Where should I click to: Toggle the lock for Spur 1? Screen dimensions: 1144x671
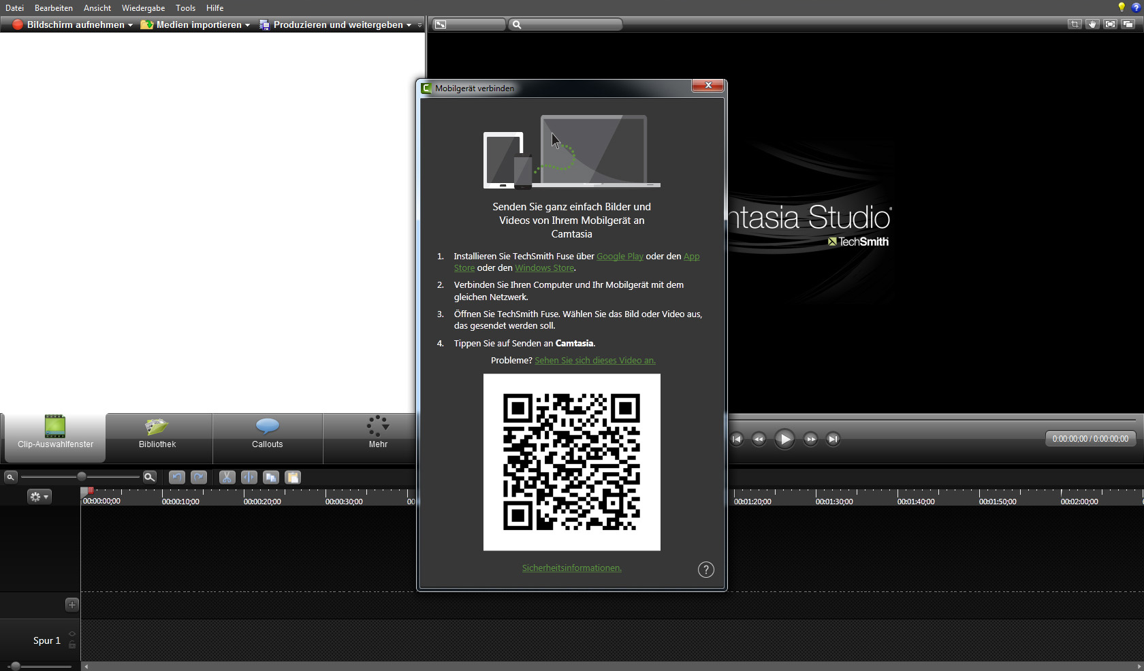coord(72,644)
